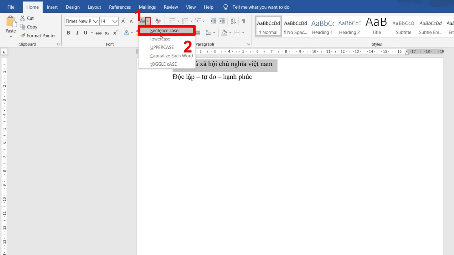The image size is (454, 255).
Task: Apply the Subtitle style
Action: tap(403, 26)
